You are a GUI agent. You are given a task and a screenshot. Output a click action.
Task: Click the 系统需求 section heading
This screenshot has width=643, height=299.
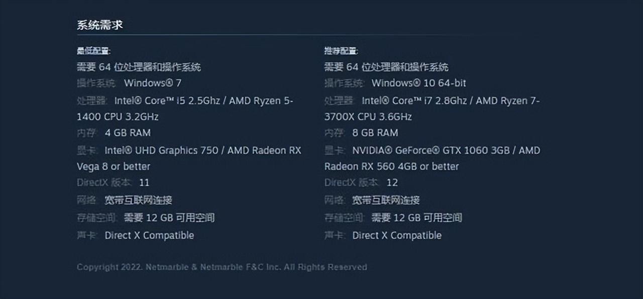tap(99, 25)
